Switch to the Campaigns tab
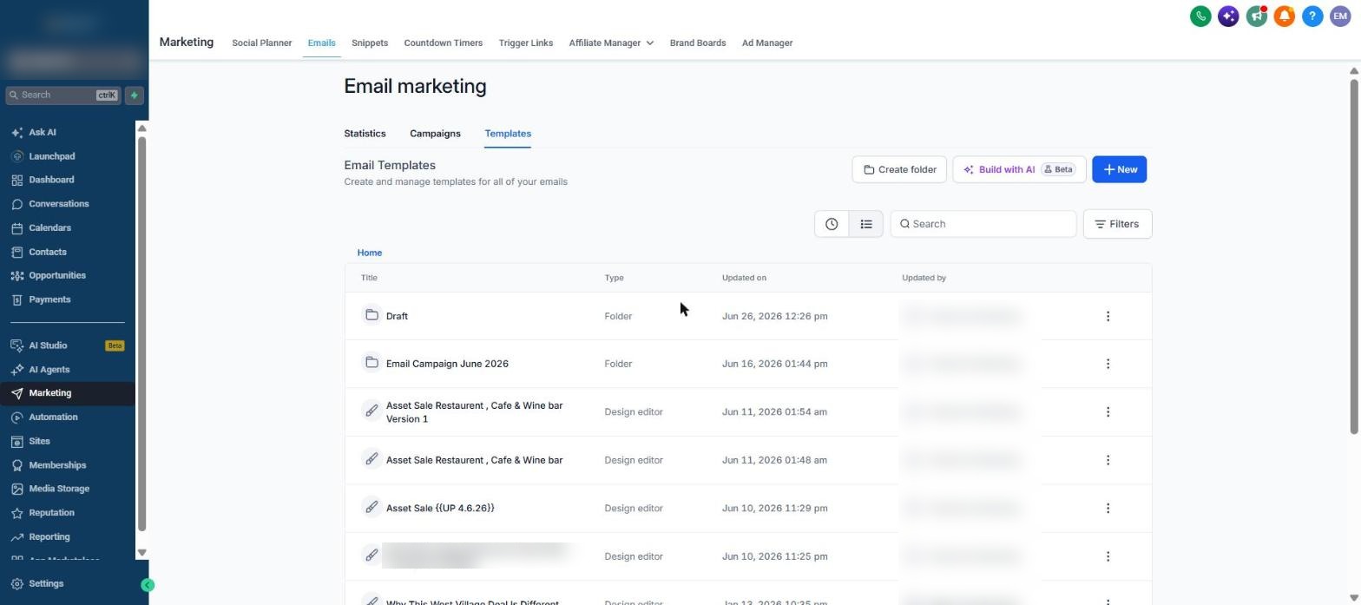Image resolution: width=1361 pixels, height=605 pixels. 435,134
